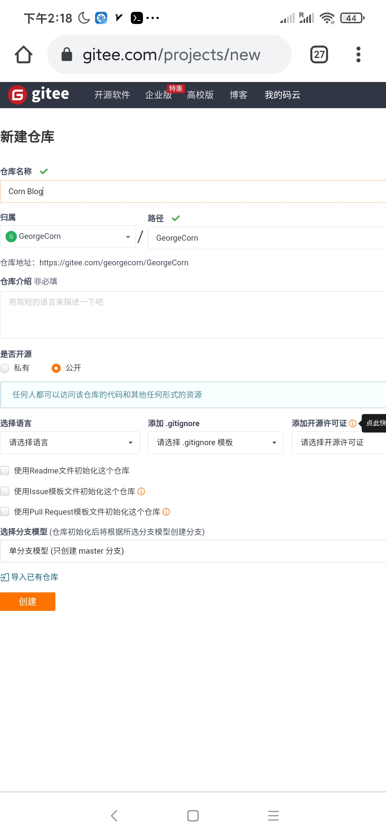Screen dimensions: 386x838
Task: Check 使用Readme文件初始化这个仓库
Action: pos(5,471)
